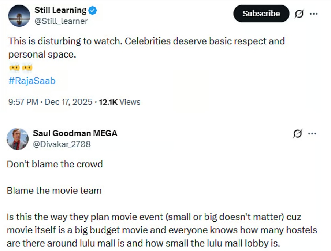Click the first emoji in the post
331x251 pixels.
tap(14, 68)
